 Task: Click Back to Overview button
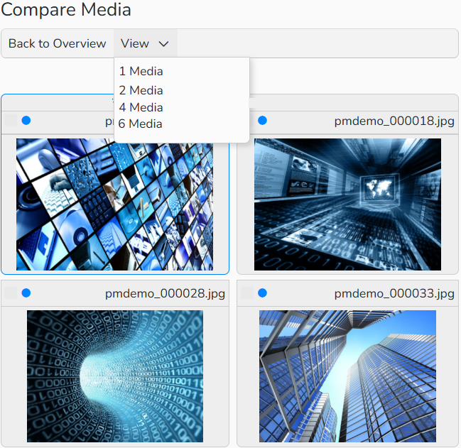(57, 43)
